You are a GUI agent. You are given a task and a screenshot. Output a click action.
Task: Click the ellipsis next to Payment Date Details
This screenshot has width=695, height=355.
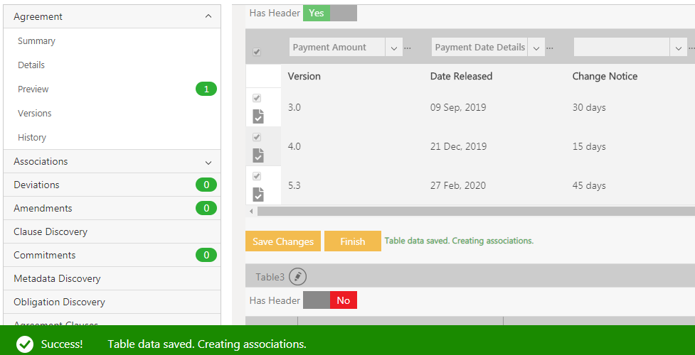click(550, 48)
